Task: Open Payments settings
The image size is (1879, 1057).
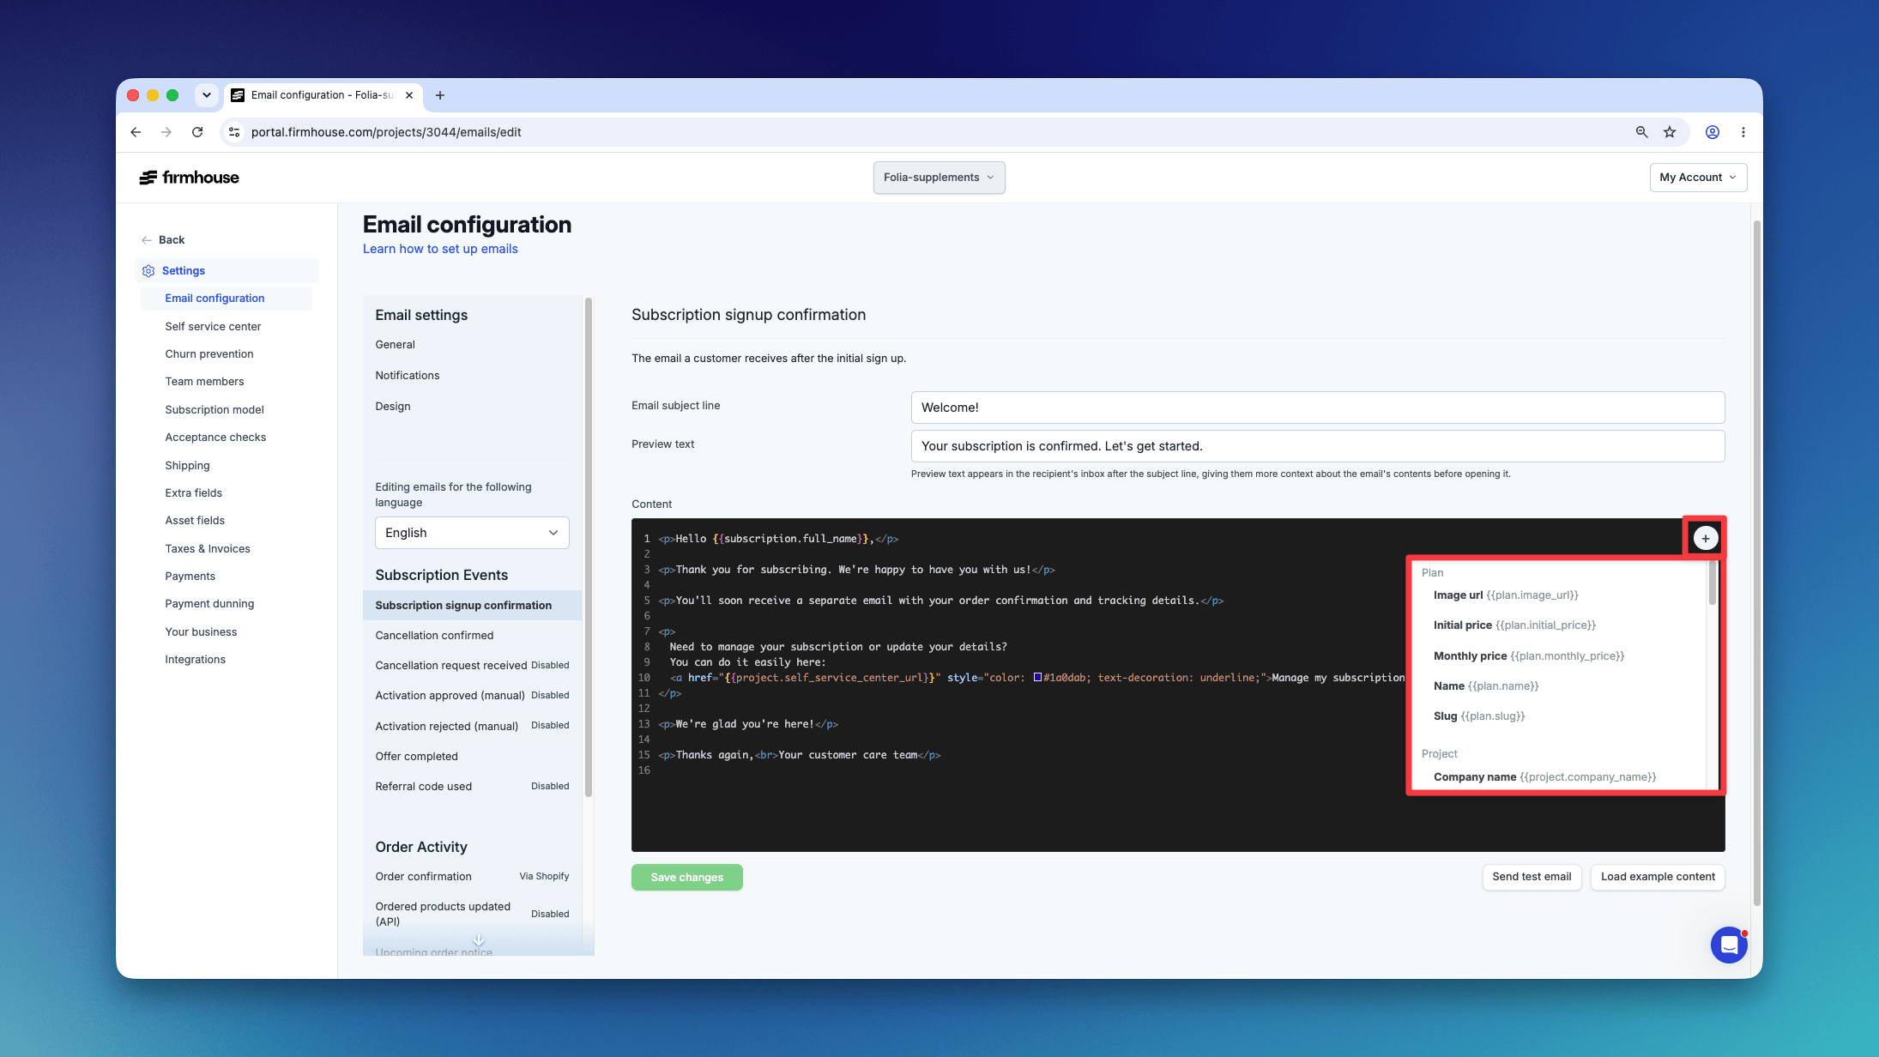Action: (x=190, y=577)
